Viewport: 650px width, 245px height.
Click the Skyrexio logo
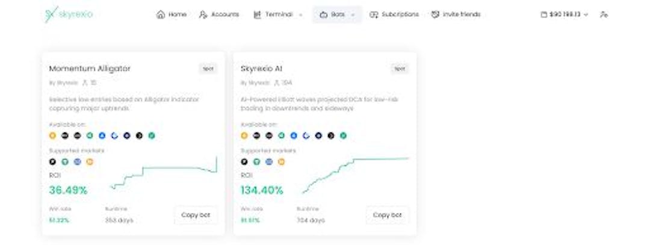[x=69, y=14]
